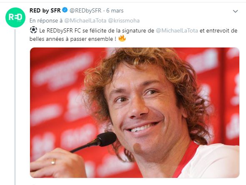The height and width of the screenshot is (185, 246).
Task: Open the @krissmoha mention
Action: pos(124,20)
